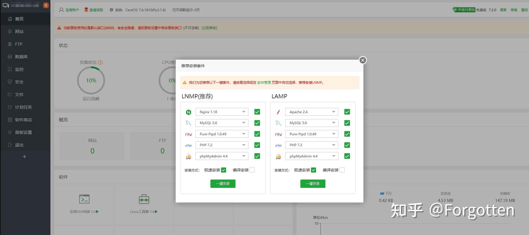Open 软件商店 in the sidebar
The width and height of the screenshot is (529, 235).
click(x=25, y=120)
